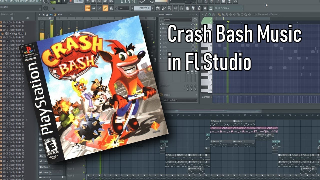The width and height of the screenshot is (320, 180).
Task: Open mixer preset (none) dropdown at top
Action: [178, 19]
